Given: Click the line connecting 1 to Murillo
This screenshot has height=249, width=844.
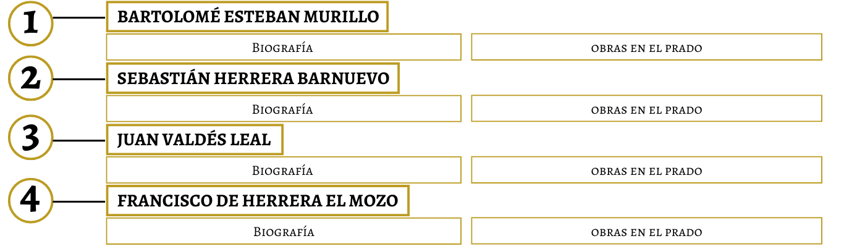Looking at the screenshot, I should (x=80, y=19).
